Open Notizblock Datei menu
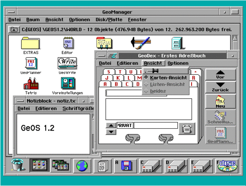This screenshot has height=186, width=246. tap(24, 108)
